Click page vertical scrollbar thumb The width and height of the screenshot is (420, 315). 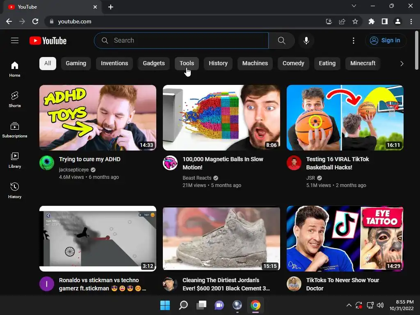click(x=417, y=50)
